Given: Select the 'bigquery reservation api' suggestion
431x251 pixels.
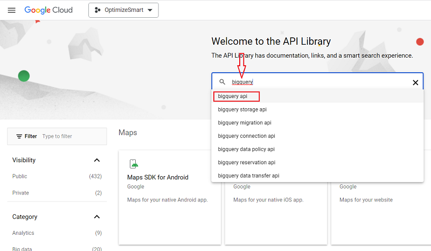Looking at the screenshot, I should point(317,162).
